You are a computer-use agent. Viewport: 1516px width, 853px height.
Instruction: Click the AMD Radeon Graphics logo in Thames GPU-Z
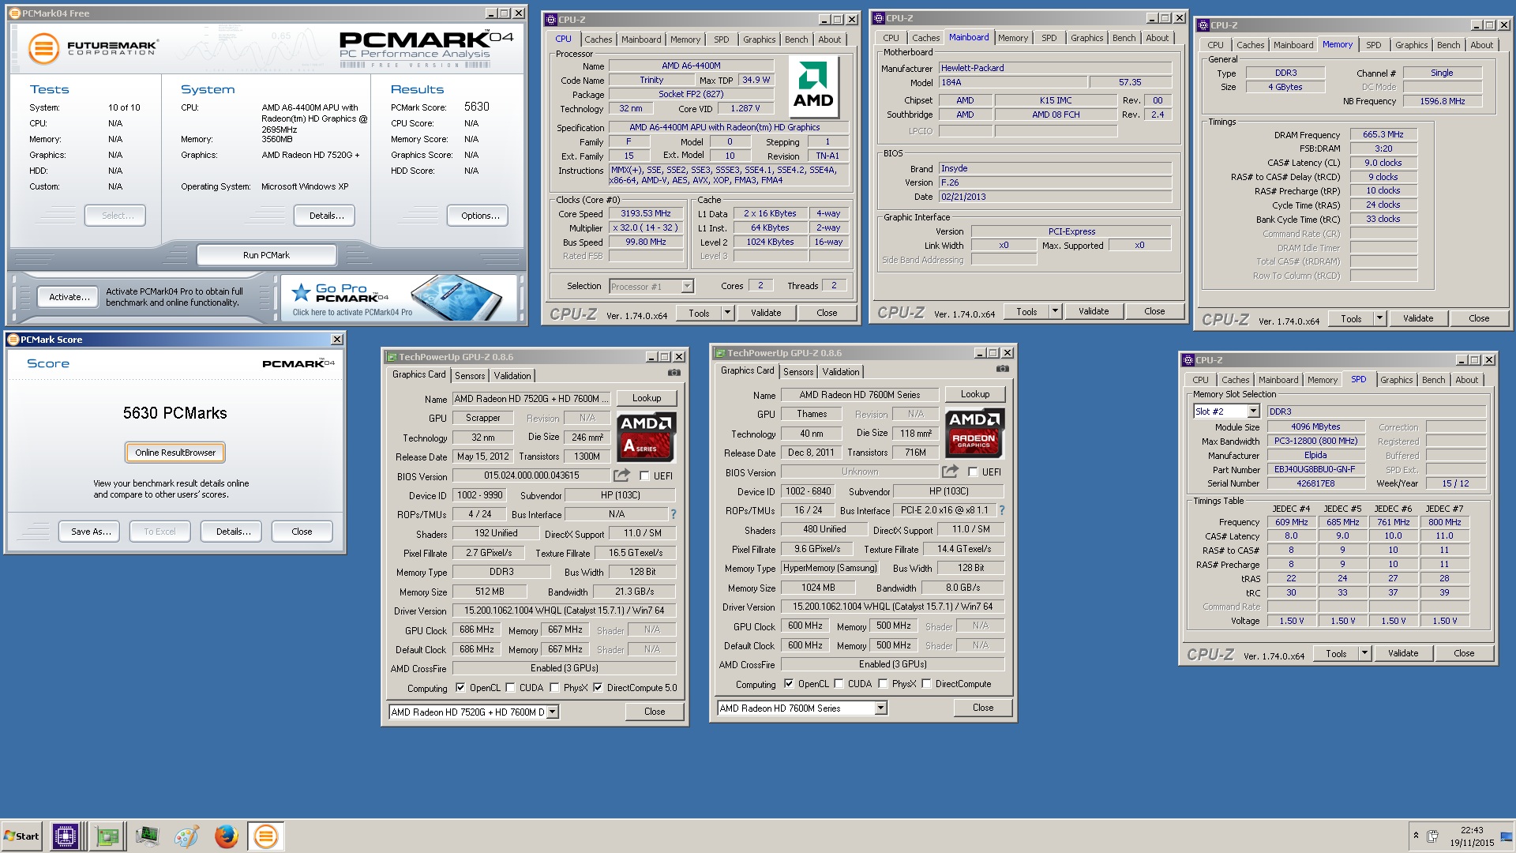click(x=974, y=433)
